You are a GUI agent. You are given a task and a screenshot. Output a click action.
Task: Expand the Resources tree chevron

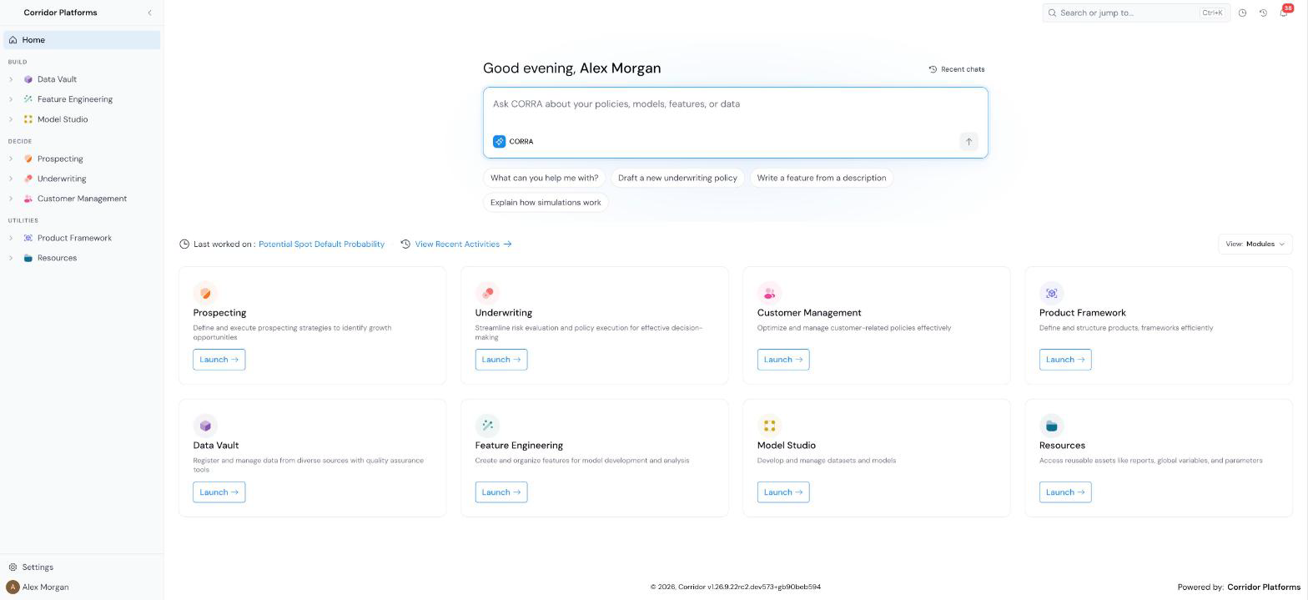[x=11, y=258]
